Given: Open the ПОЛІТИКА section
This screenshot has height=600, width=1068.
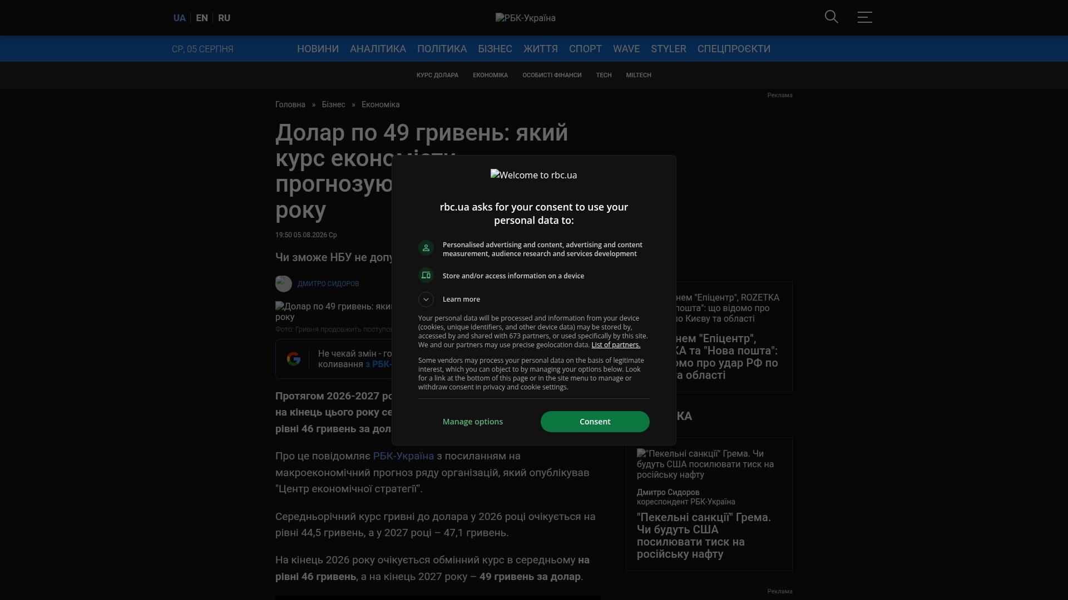Looking at the screenshot, I should tap(442, 49).
